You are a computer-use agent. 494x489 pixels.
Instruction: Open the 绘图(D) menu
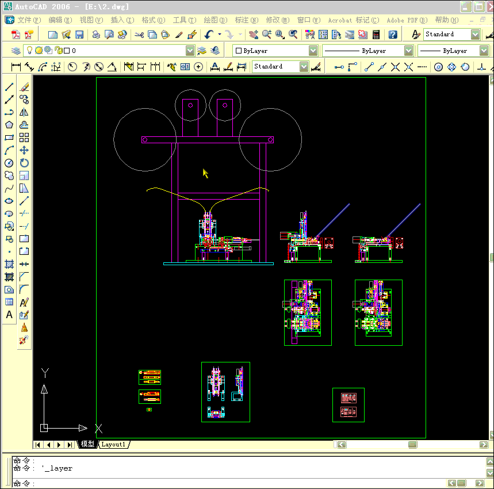click(216, 20)
